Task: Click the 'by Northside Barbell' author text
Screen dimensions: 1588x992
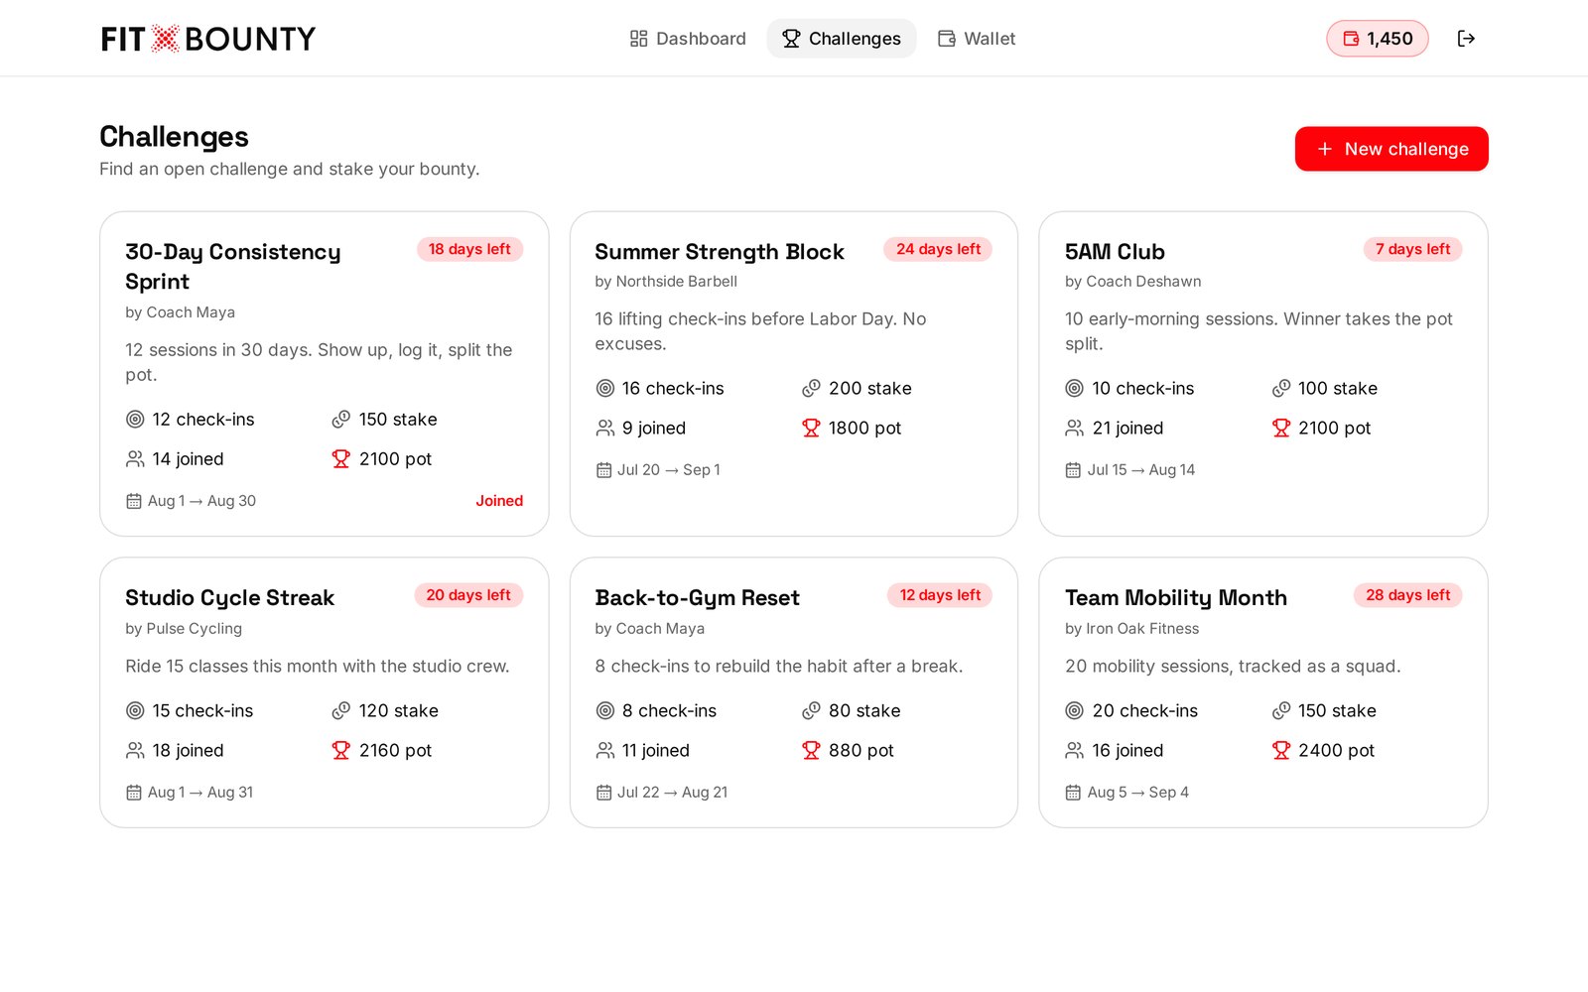Action: pos(666,282)
